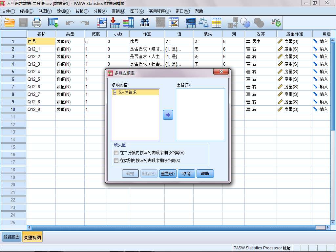The width and height of the screenshot is (336, 252).
Task: Select the 序号 name cell
Action: (x=41, y=41)
